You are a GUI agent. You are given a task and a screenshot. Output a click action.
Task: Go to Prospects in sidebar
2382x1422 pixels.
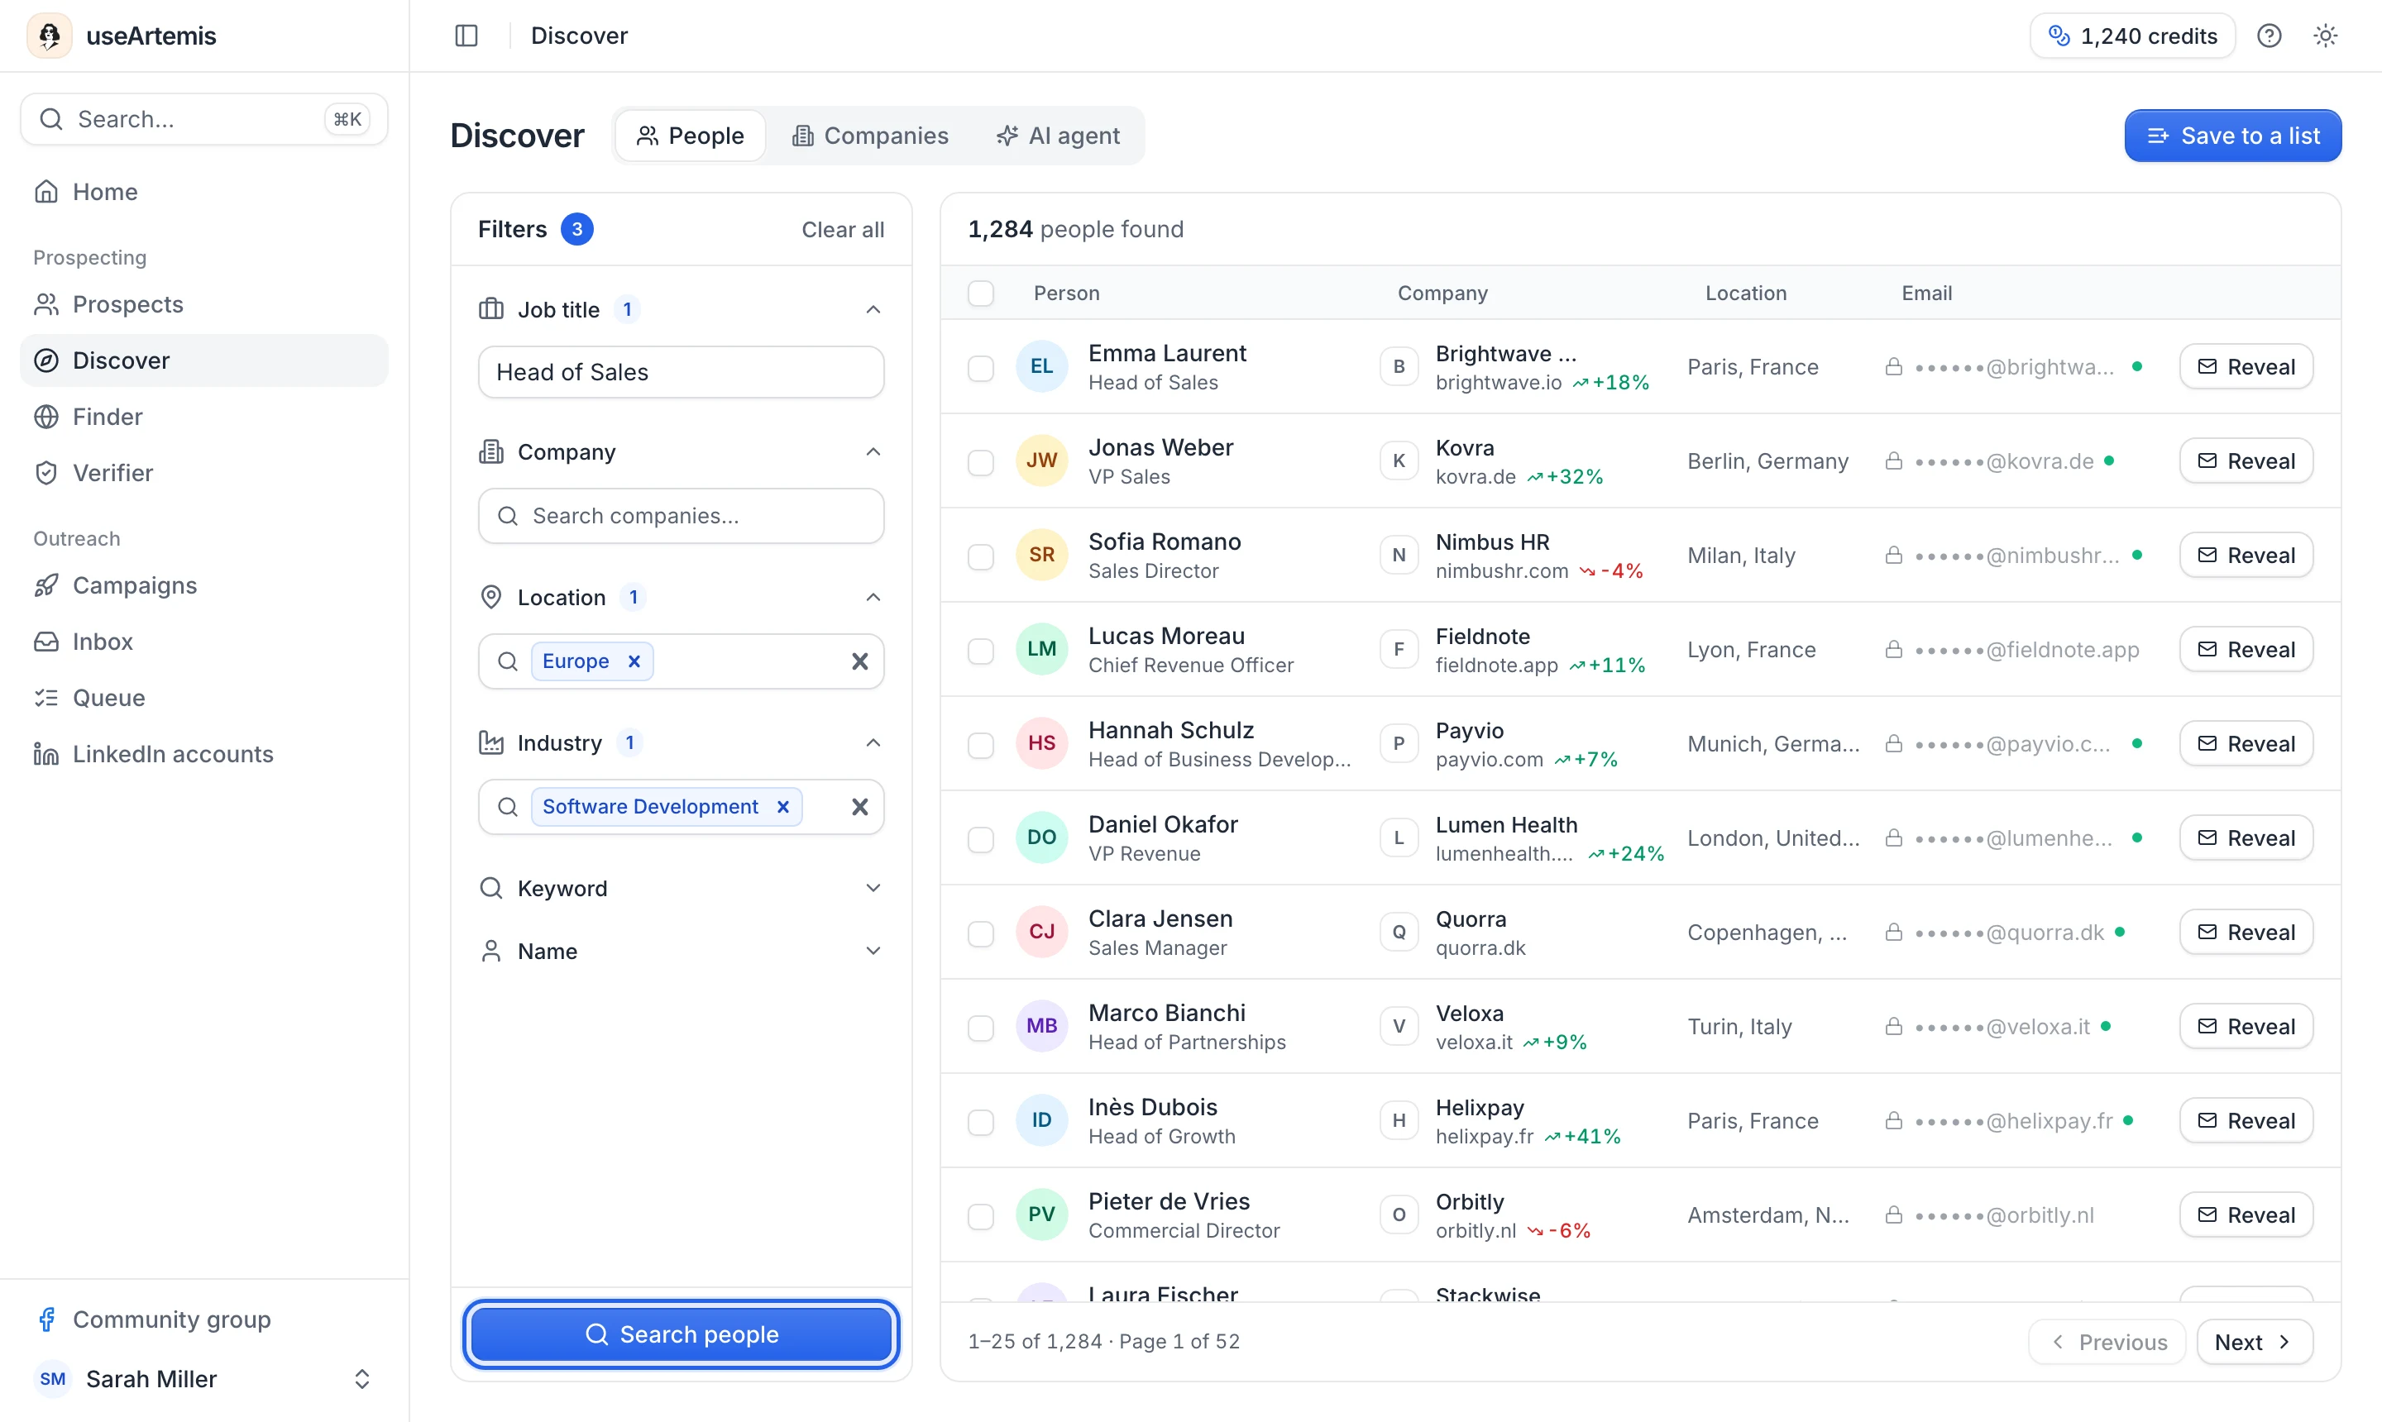pos(204,303)
